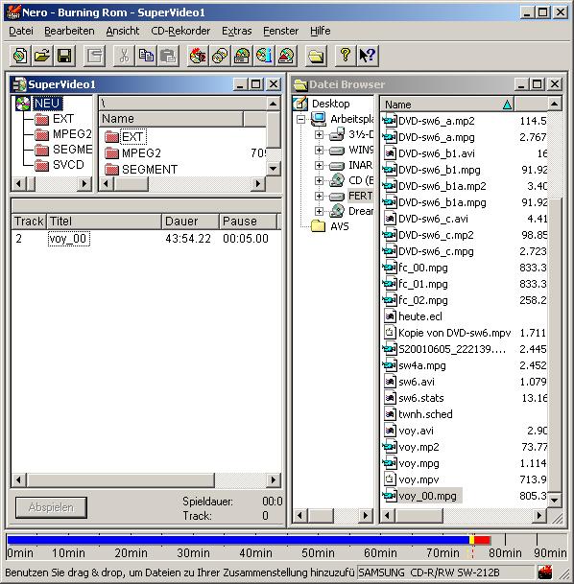574x584 pixels.
Task: Expand the 3½-Diskette drive node
Action: point(319,134)
